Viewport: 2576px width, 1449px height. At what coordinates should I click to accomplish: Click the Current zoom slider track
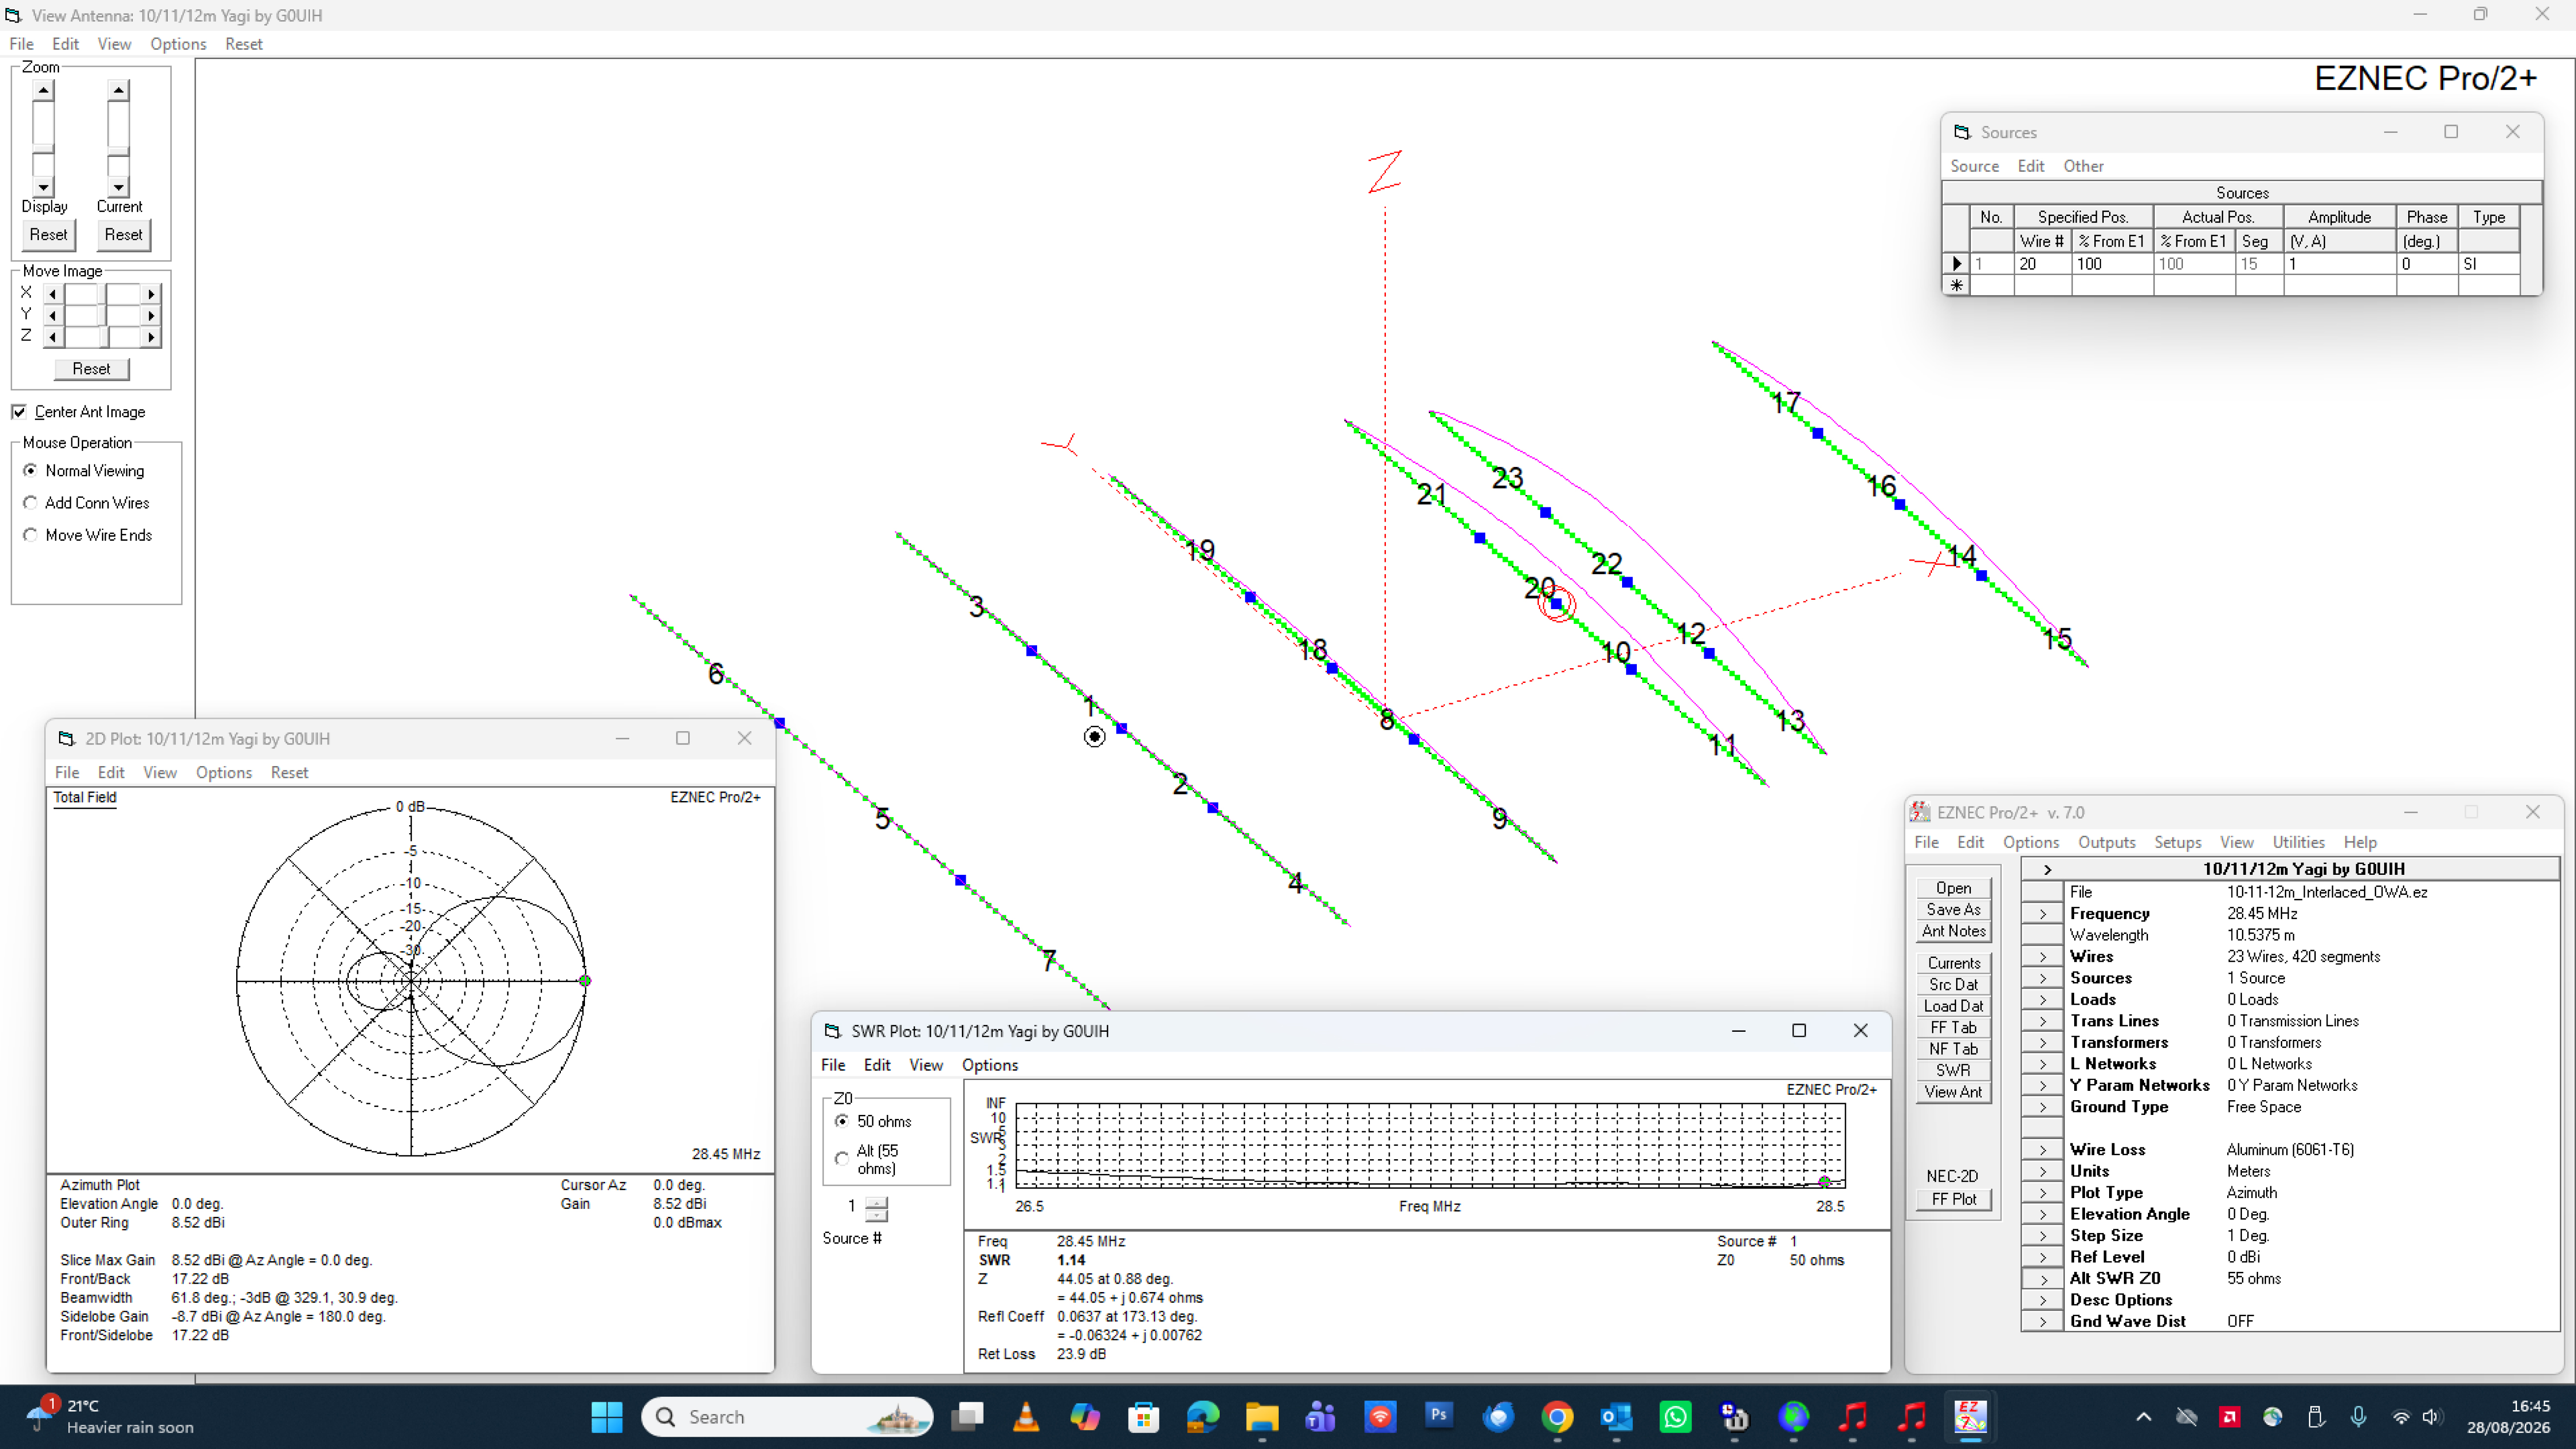(118, 139)
